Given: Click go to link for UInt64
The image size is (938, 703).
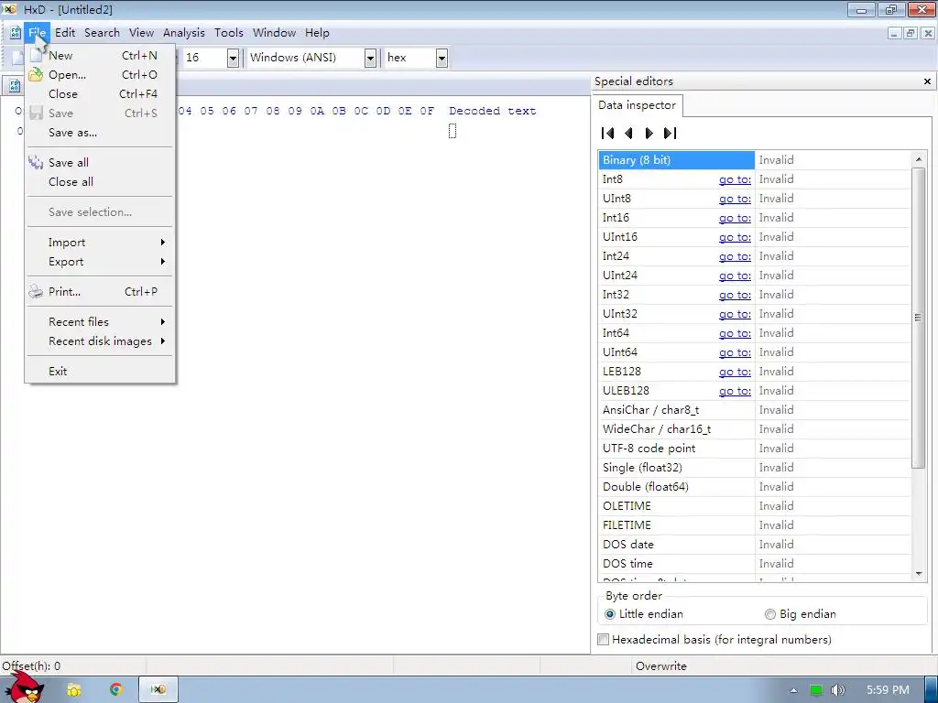Looking at the screenshot, I should point(735,352).
